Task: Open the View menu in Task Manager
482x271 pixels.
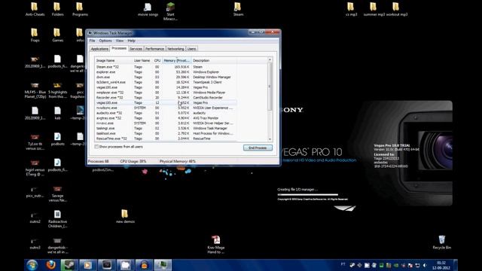Action: point(120,41)
